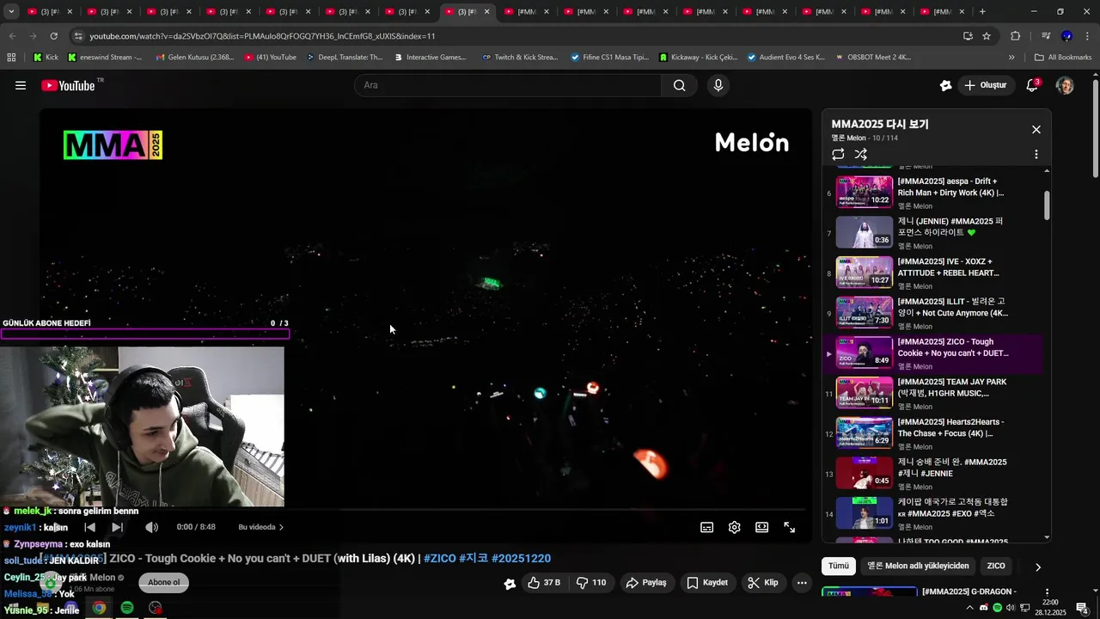Viewport: 1100px width, 619px height.
Task: Select '멜론 Melon adlı yükleyiciden' chip
Action: 918,566
